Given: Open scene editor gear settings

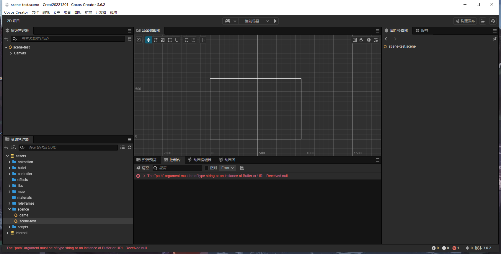Looking at the screenshot, I should (369, 40).
